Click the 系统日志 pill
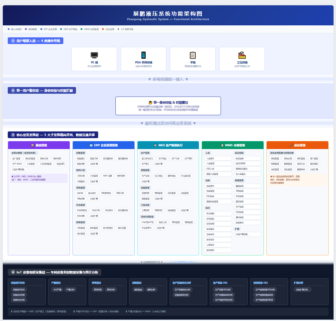The height and width of the screenshot is (321, 336). pos(301,164)
